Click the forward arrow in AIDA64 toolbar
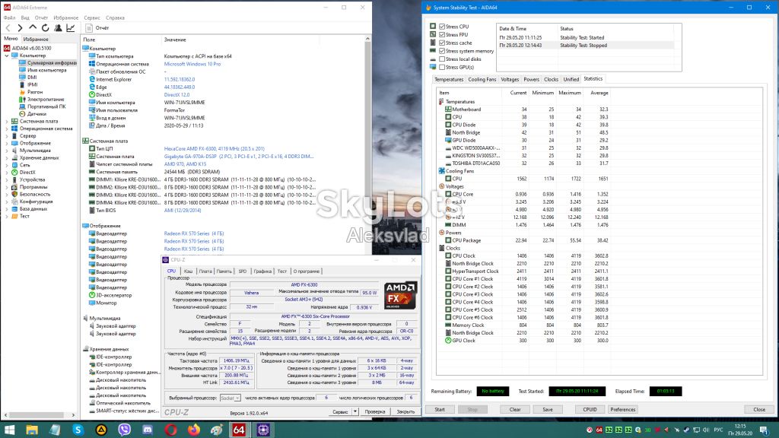The width and height of the screenshot is (779, 438). [20, 28]
